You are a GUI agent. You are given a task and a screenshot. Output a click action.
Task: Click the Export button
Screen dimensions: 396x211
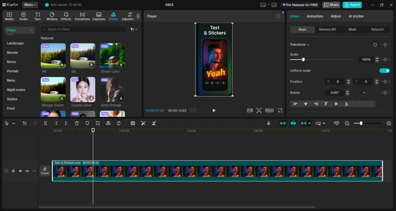click(352, 5)
